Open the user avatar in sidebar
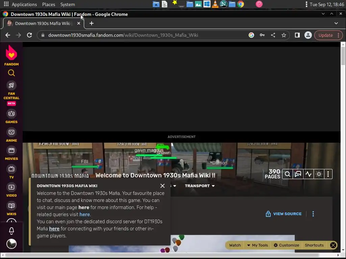The image size is (346, 259). (11, 244)
